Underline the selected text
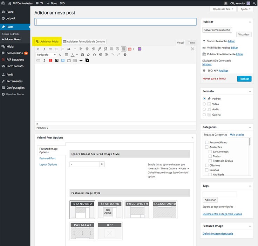 60,55
